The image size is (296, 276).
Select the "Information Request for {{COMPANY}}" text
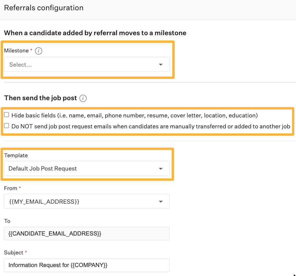coord(55,265)
